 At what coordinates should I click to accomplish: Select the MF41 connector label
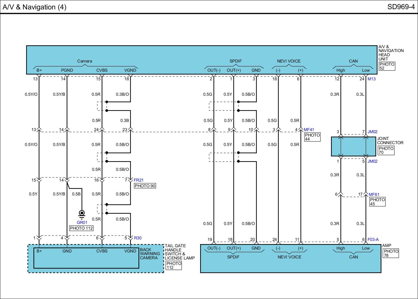pos(309,129)
